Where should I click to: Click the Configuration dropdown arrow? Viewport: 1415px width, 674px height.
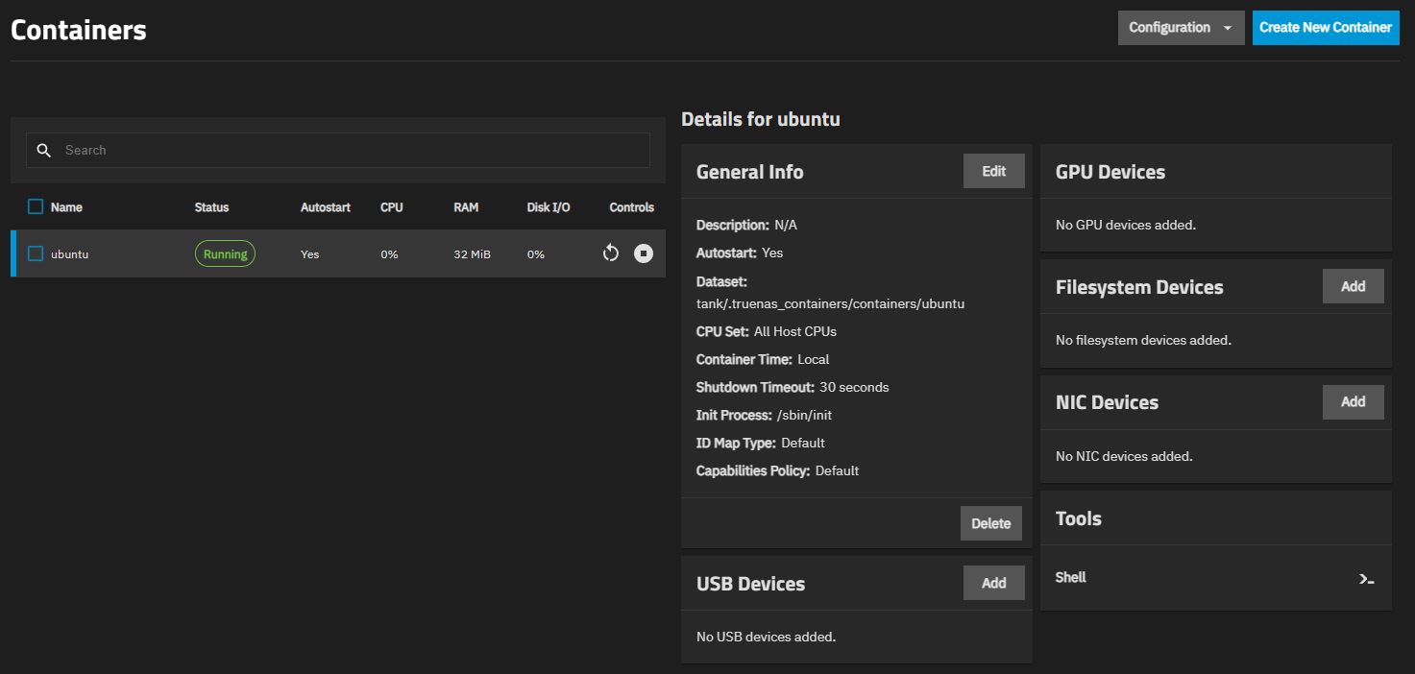click(1228, 28)
